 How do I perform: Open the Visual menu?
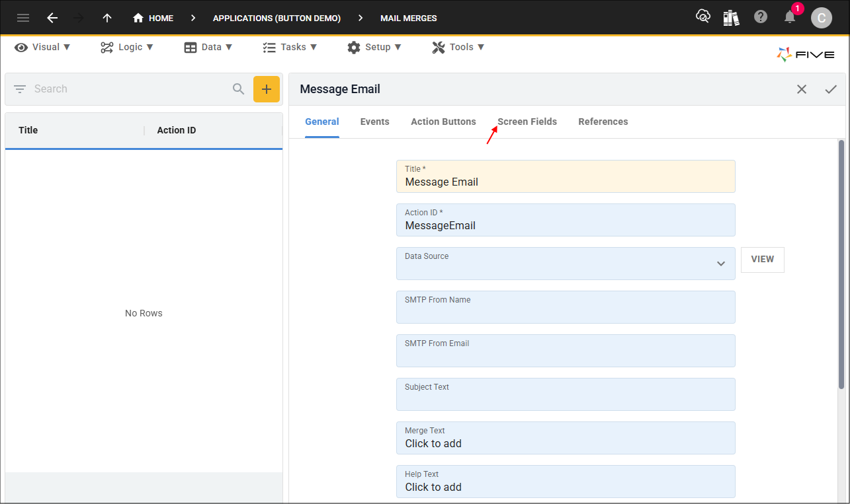[42, 47]
